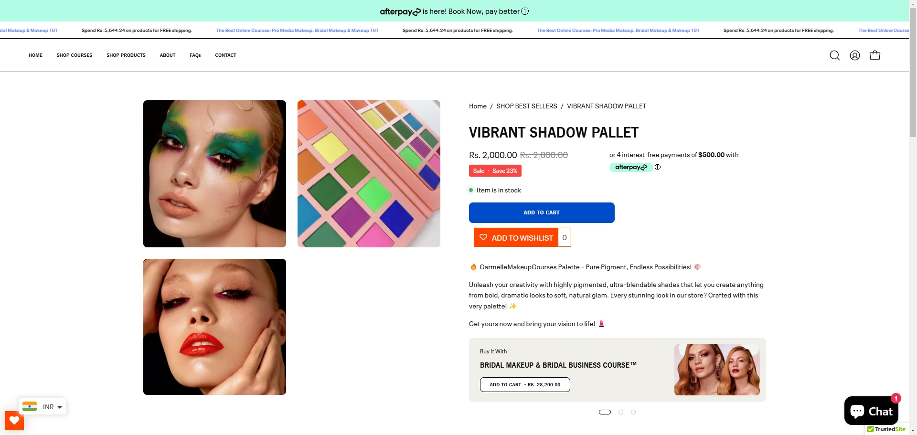Select the second carousel pagination dot
917x435 pixels.
tap(621, 412)
